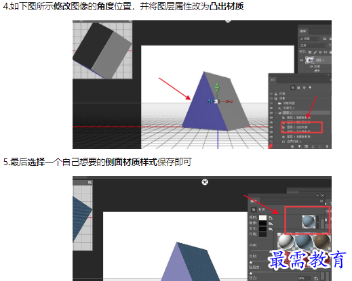Click trash icon at bottom of 3D panel

327,146
